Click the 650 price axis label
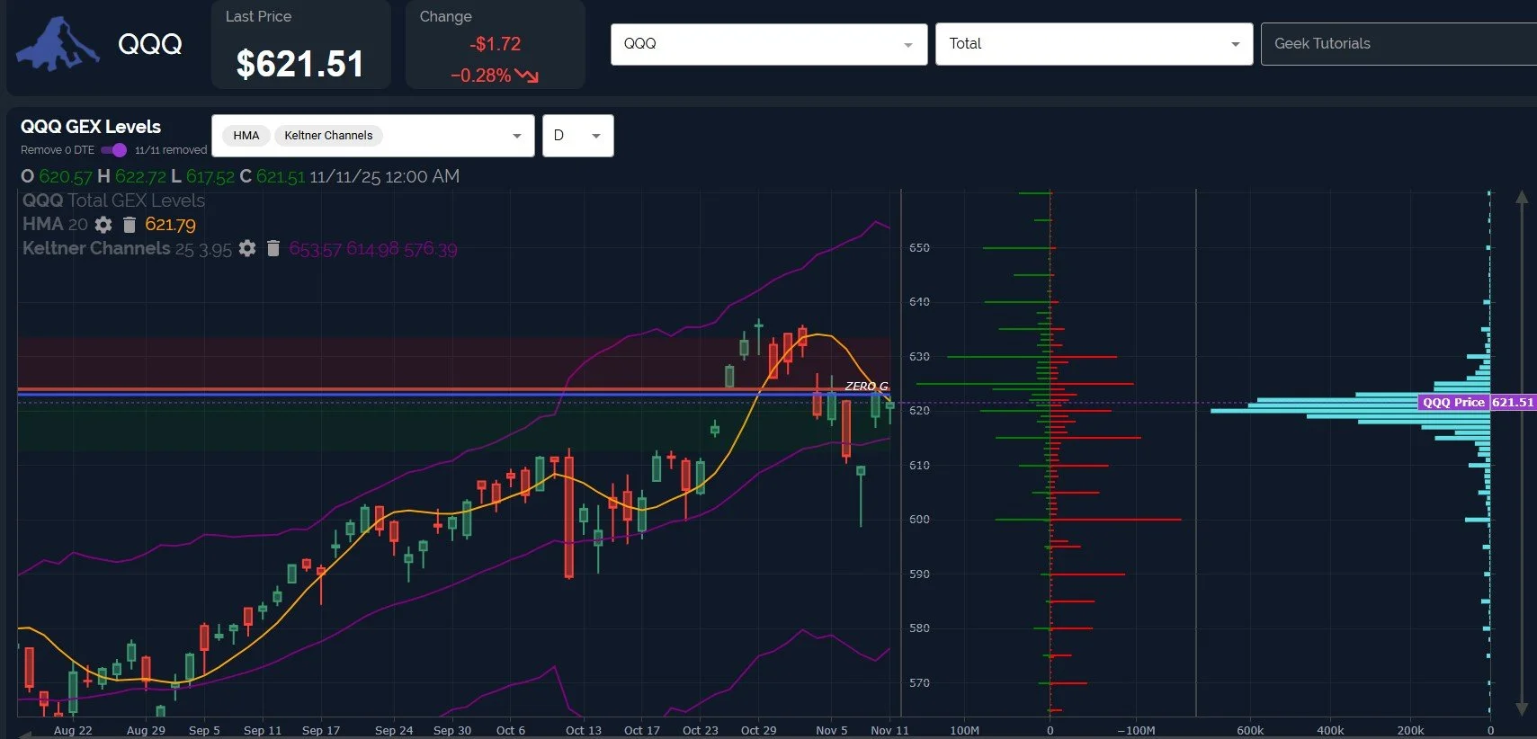 click(919, 247)
